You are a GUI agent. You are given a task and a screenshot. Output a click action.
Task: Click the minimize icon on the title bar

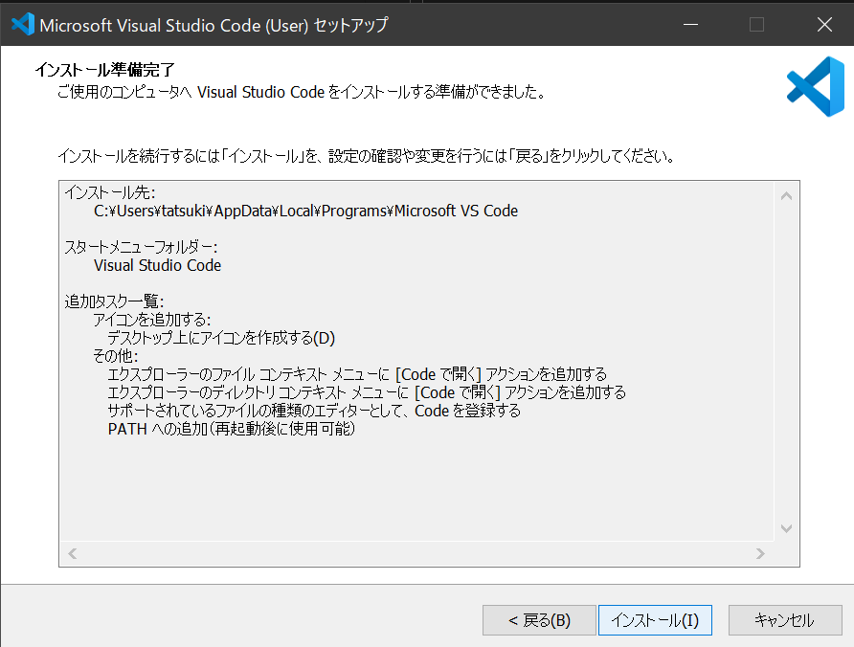(691, 24)
